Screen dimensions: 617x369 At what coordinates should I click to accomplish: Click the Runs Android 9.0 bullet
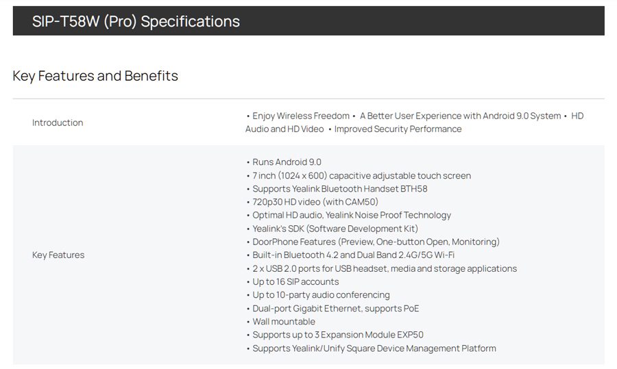point(287,162)
